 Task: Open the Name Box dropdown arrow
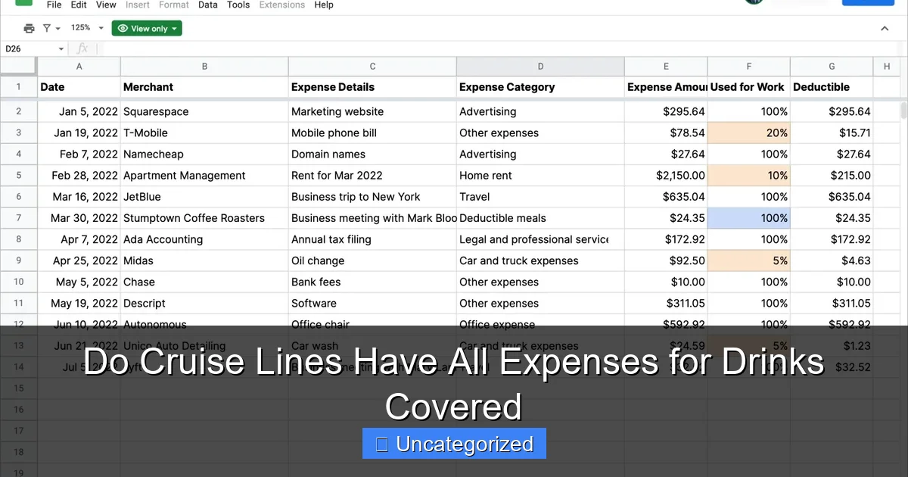click(x=61, y=49)
